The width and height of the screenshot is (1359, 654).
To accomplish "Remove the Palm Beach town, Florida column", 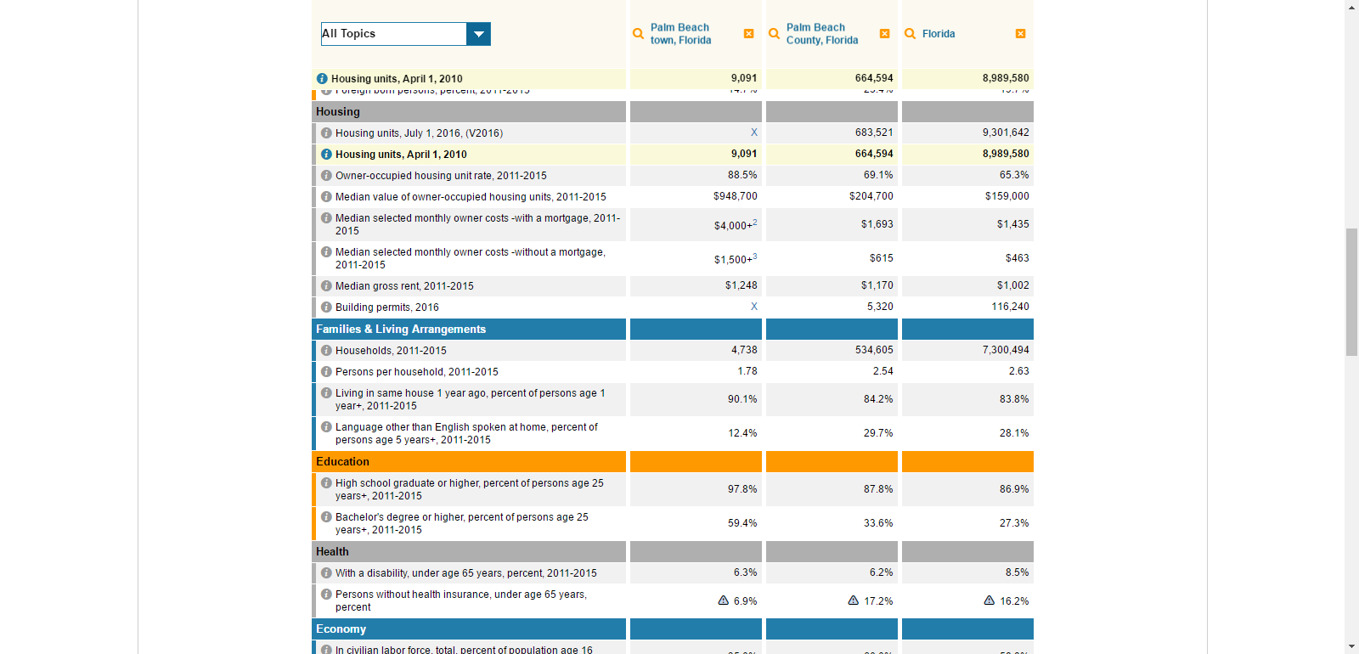I will 748,34.
